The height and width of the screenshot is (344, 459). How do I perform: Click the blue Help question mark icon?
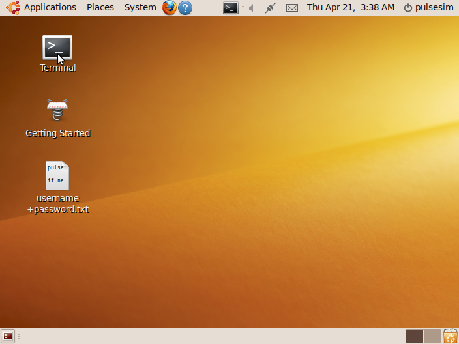(x=185, y=8)
